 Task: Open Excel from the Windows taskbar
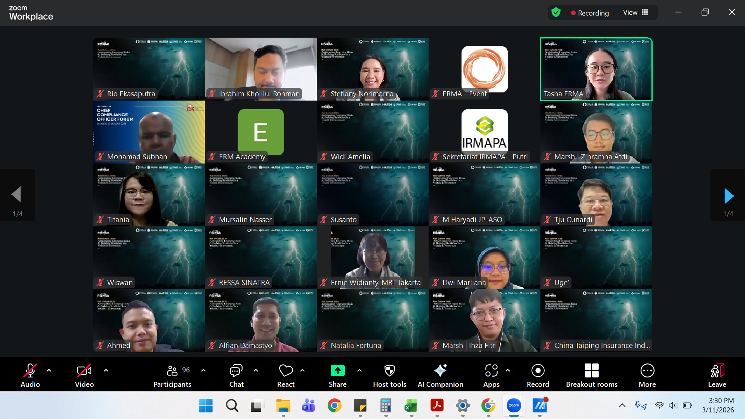pyautogui.click(x=411, y=406)
